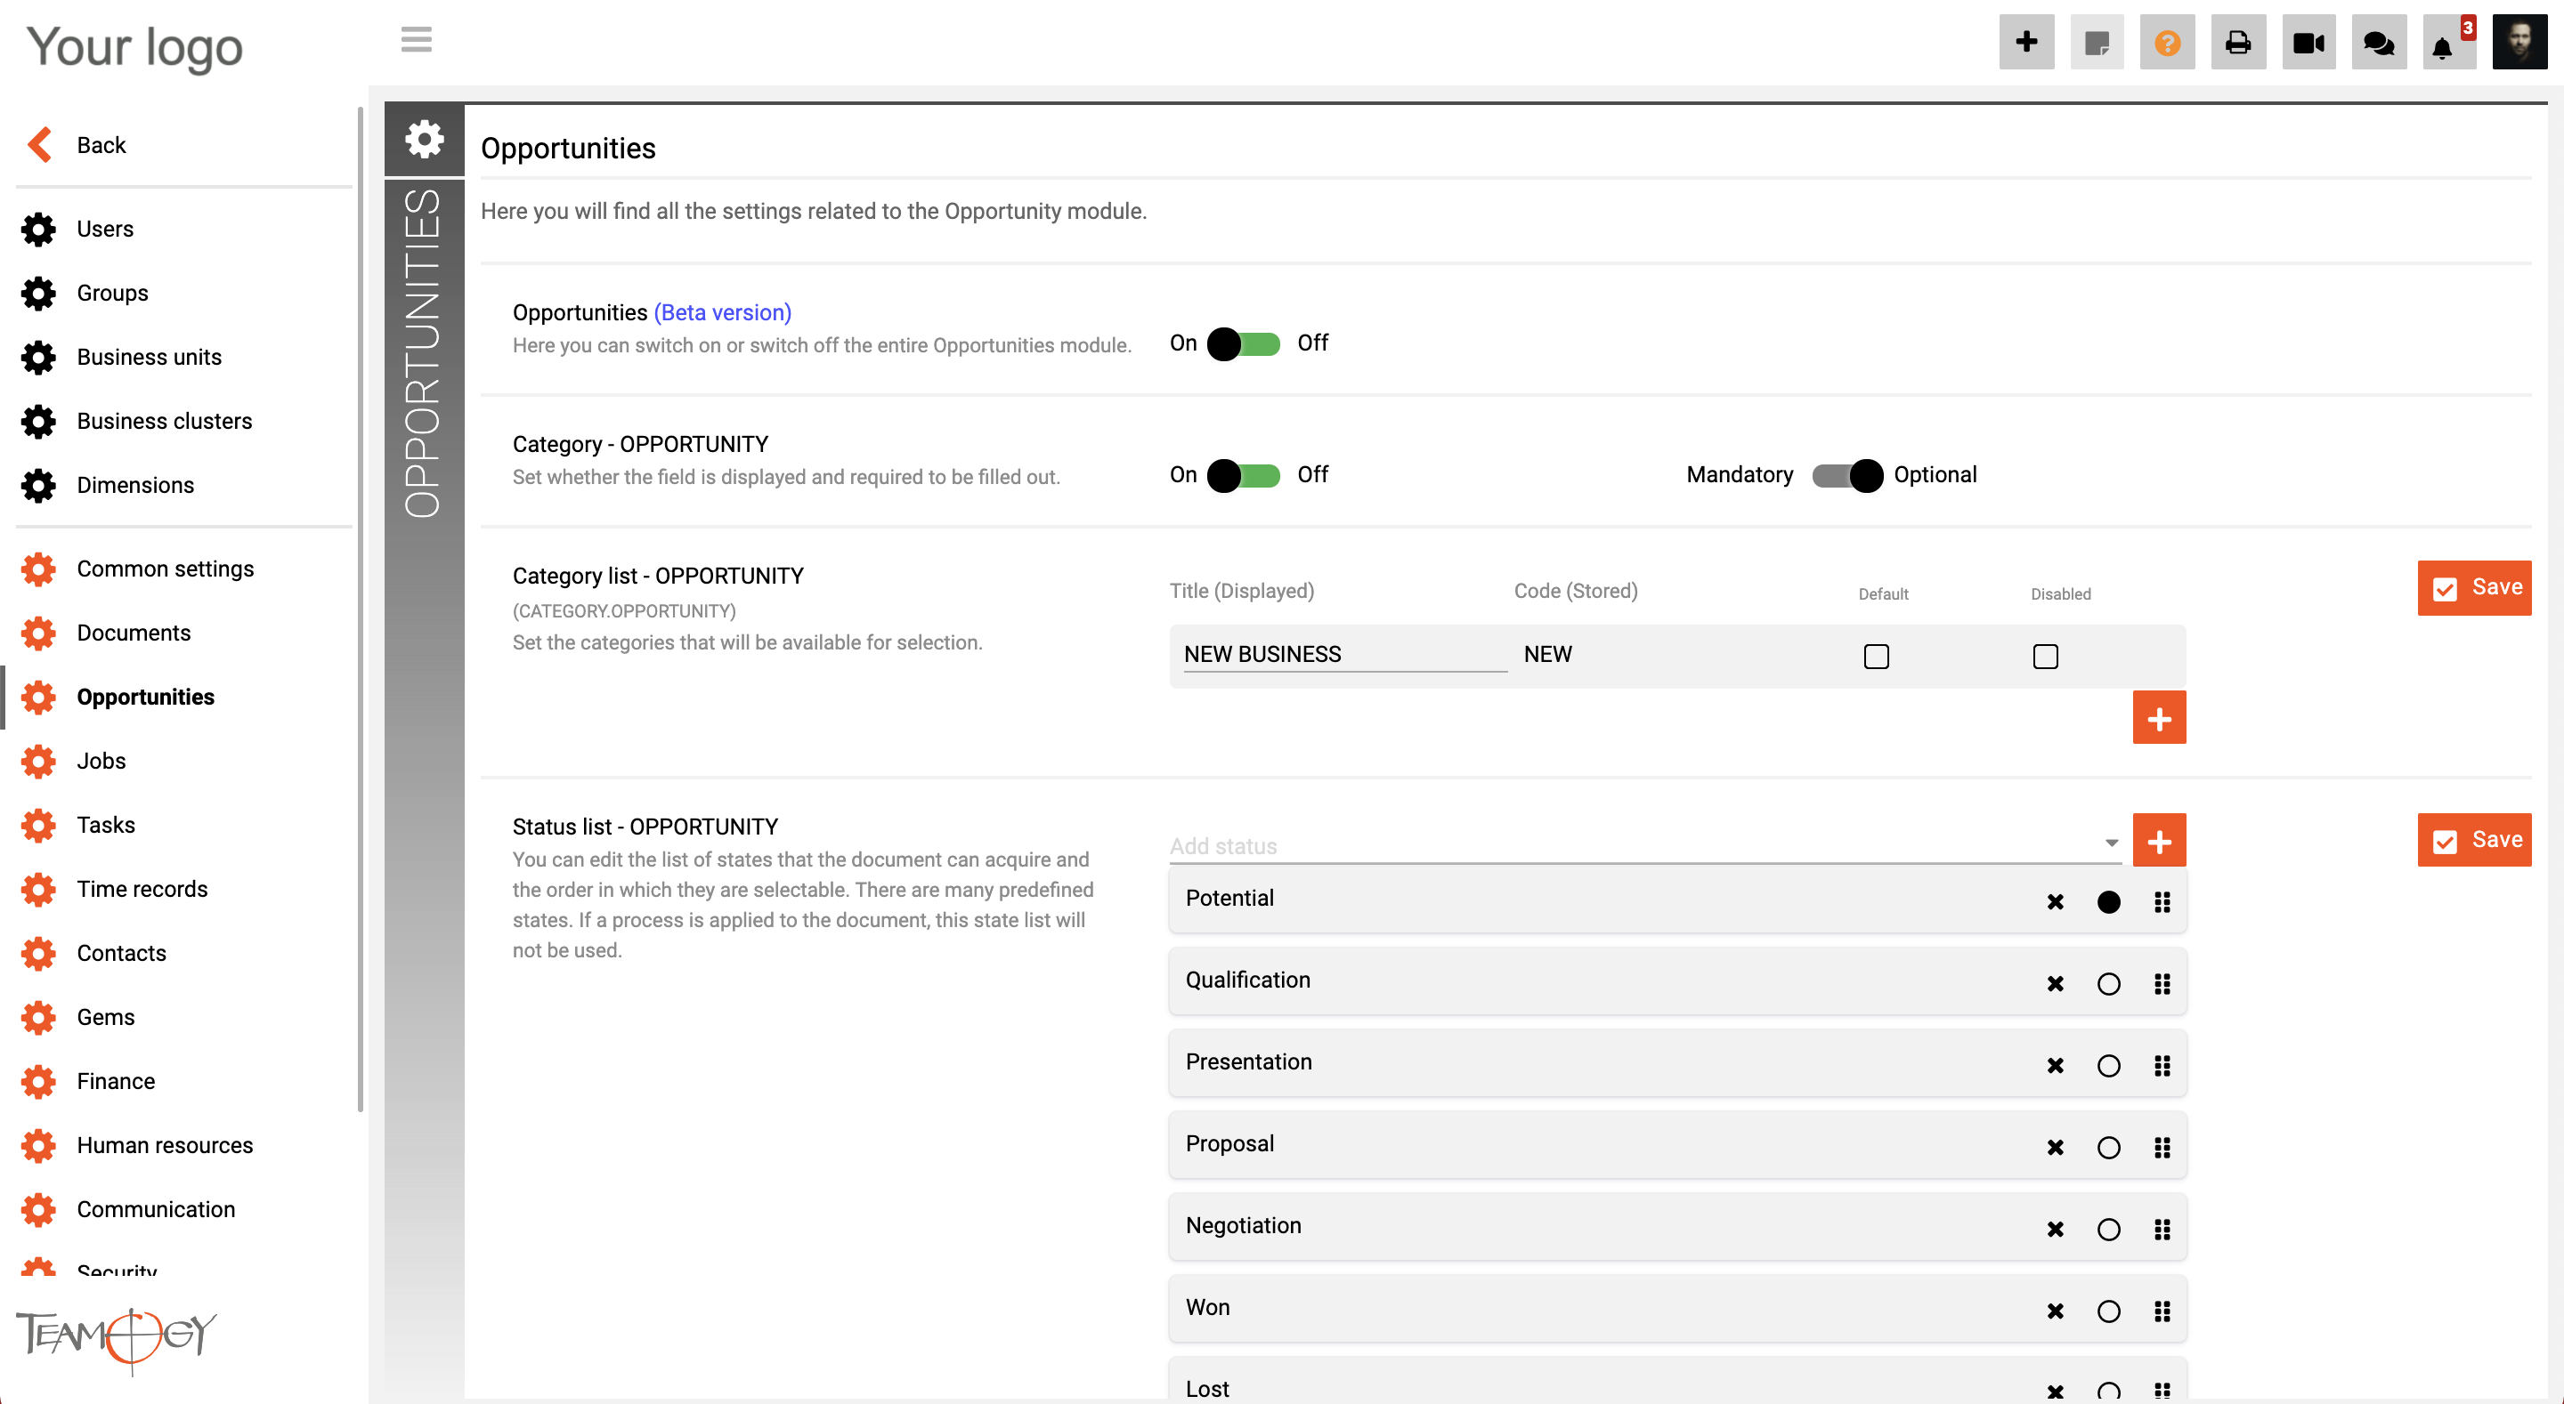Open the sticky note icon in top toolbar
This screenshot has width=2564, height=1404.
(2097, 43)
